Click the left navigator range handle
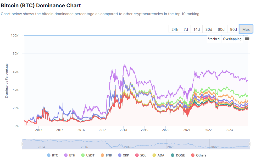256x158 pixels. (x=22, y=144)
